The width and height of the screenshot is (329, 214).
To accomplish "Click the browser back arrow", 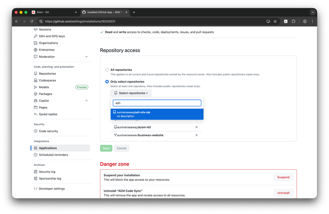I will click(17, 21).
